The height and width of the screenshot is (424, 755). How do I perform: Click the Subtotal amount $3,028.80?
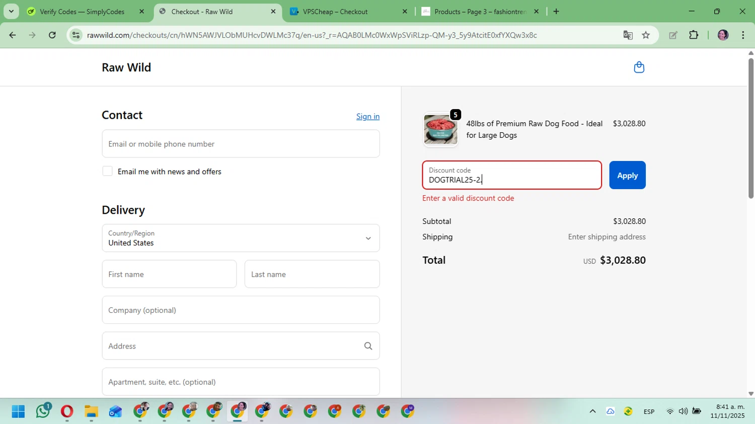click(x=629, y=221)
